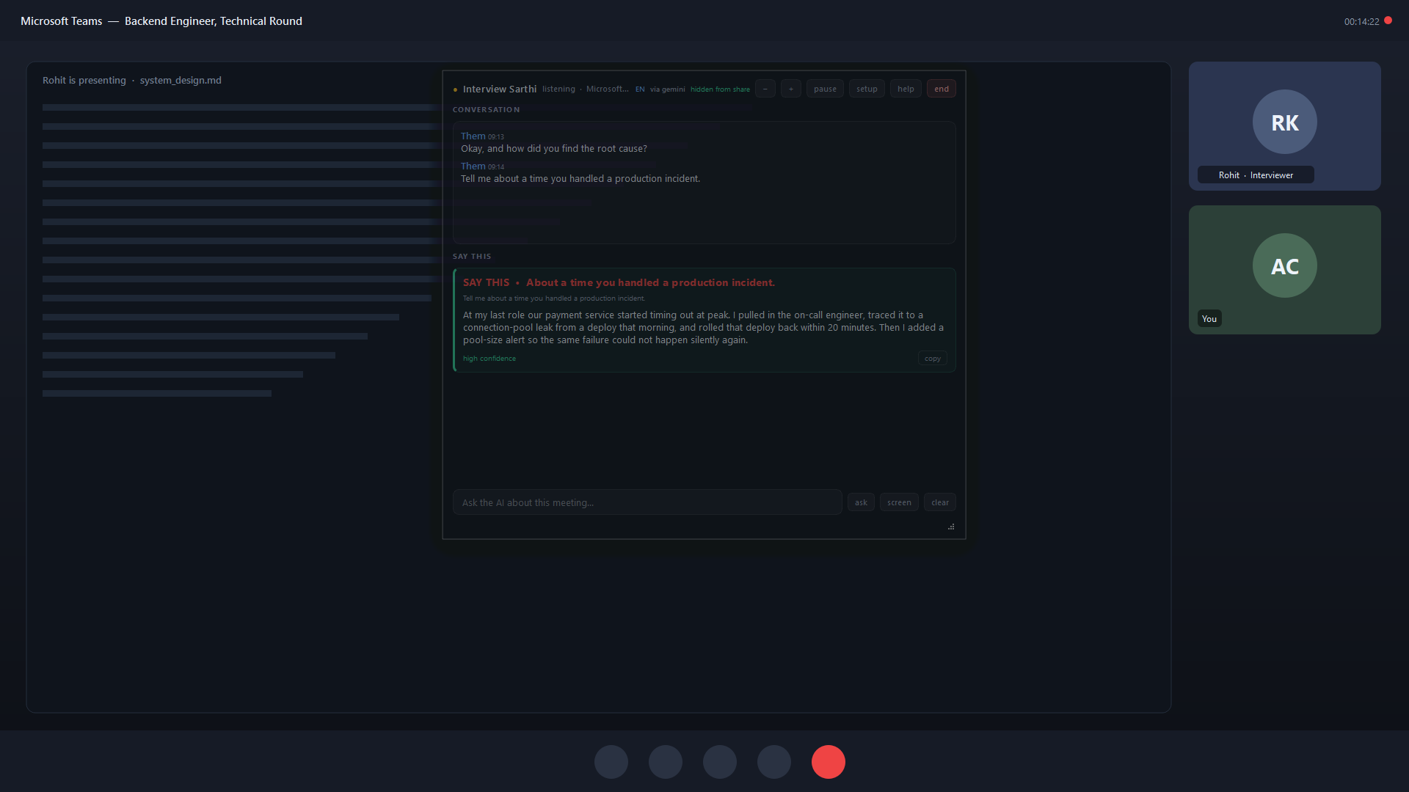Select the 'Tell me about a time you handled a production incident.' transcript line
Screen dimensions: 1409x792
click(580, 178)
